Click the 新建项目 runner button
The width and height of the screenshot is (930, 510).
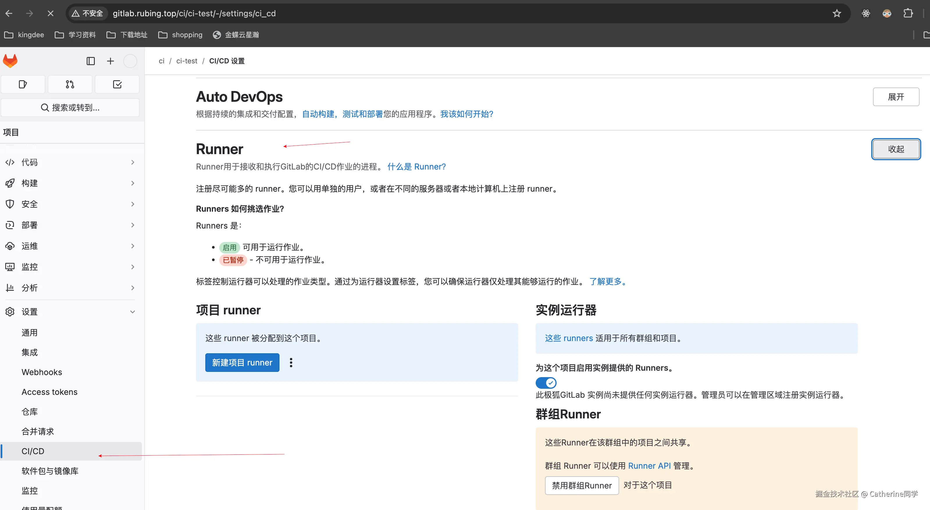[242, 362]
